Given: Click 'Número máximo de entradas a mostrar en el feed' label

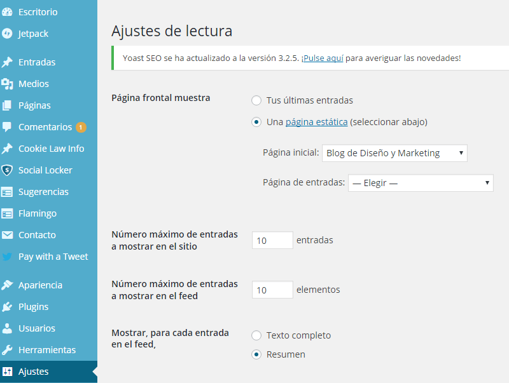Looking at the screenshot, I should [x=174, y=290].
